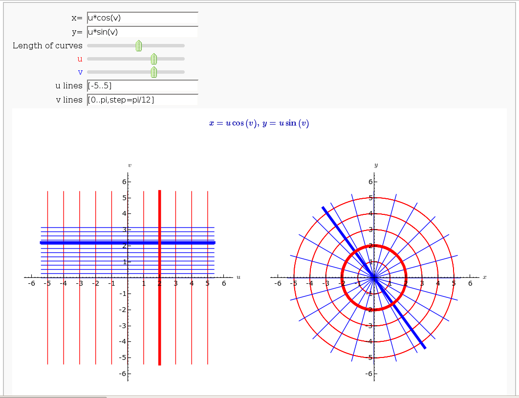Click the red "u" slider label

click(x=80, y=59)
